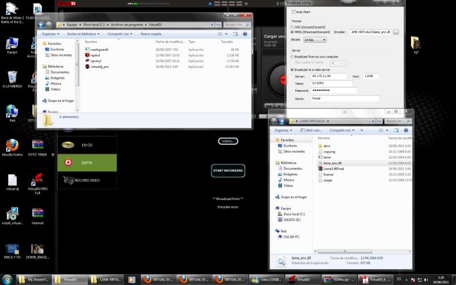Image resolution: width=456 pixels, height=285 pixels.
Task: Select the Lame3.96Final archive file
Action: coord(333,169)
